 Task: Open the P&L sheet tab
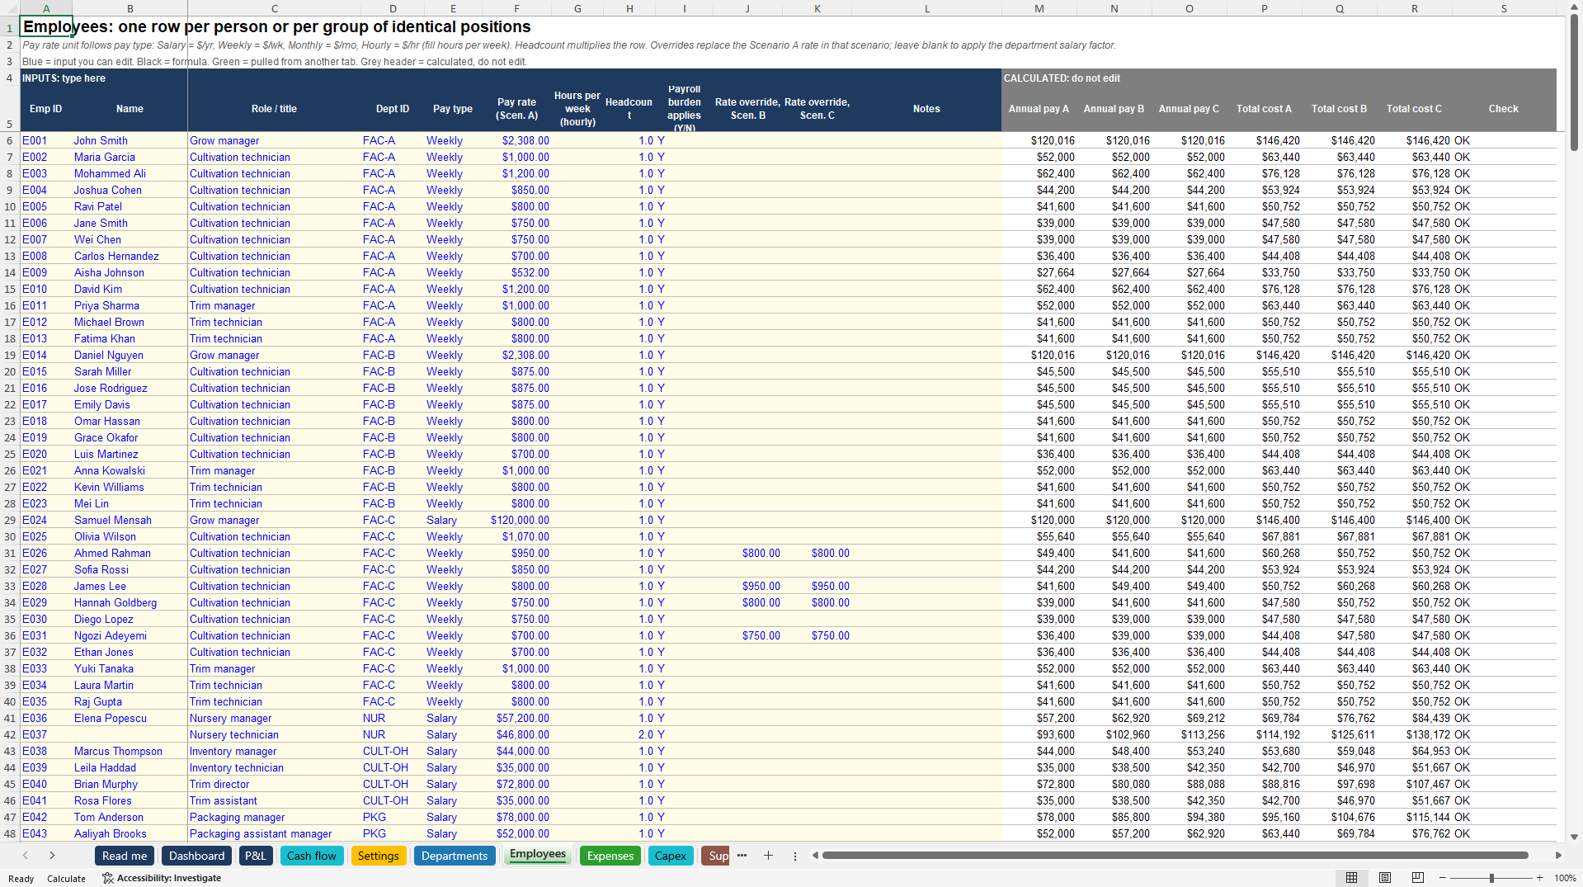click(256, 856)
